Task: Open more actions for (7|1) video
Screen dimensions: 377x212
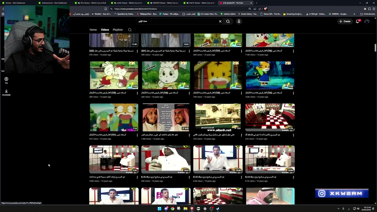Action: pyautogui.click(x=137, y=135)
